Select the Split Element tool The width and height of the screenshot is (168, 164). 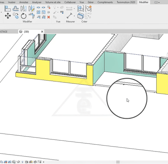click(39, 7)
